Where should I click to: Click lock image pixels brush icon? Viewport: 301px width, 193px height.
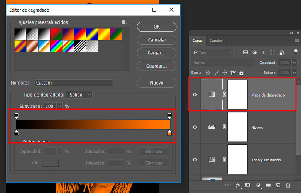click(216, 73)
